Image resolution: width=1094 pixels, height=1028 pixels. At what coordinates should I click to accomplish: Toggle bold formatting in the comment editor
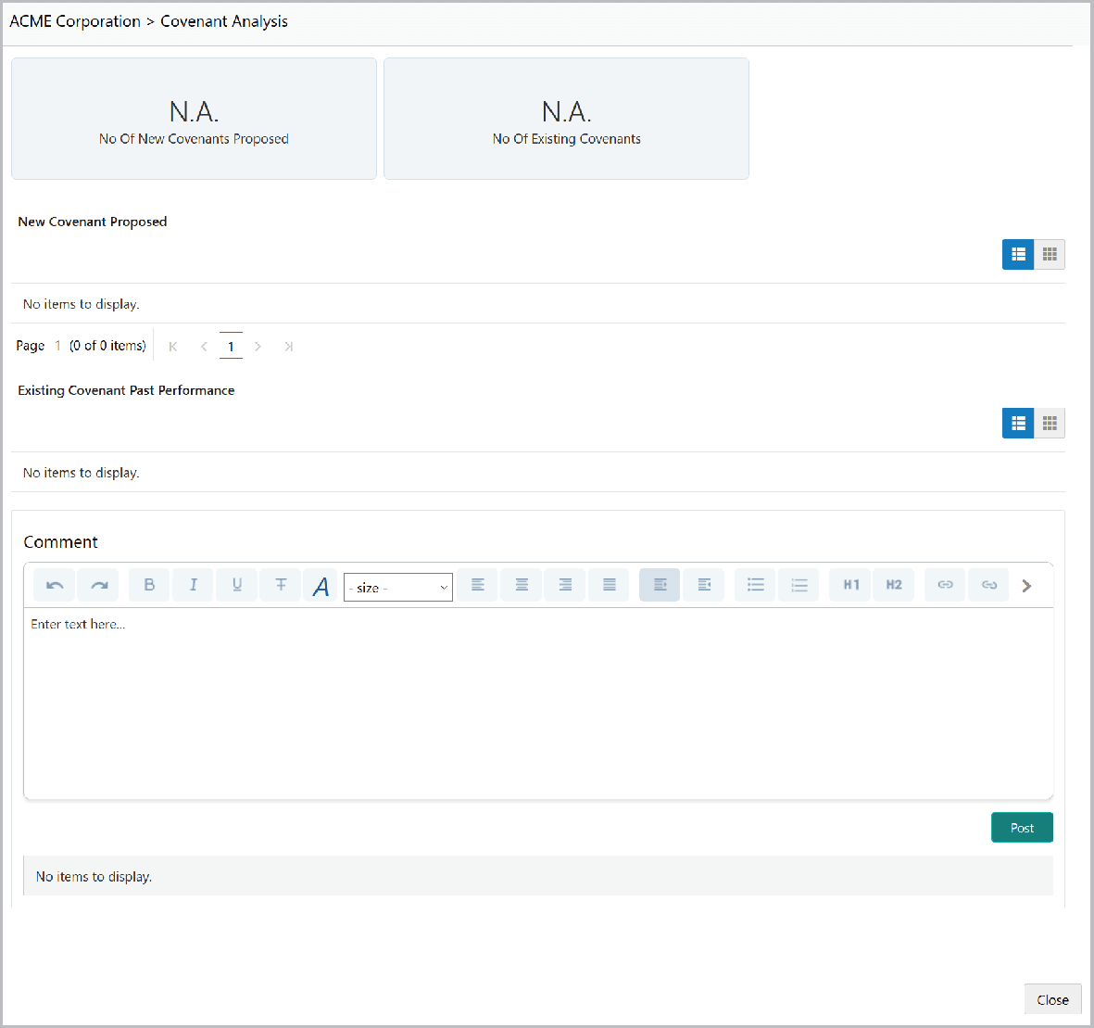click(x=149, y=585)
